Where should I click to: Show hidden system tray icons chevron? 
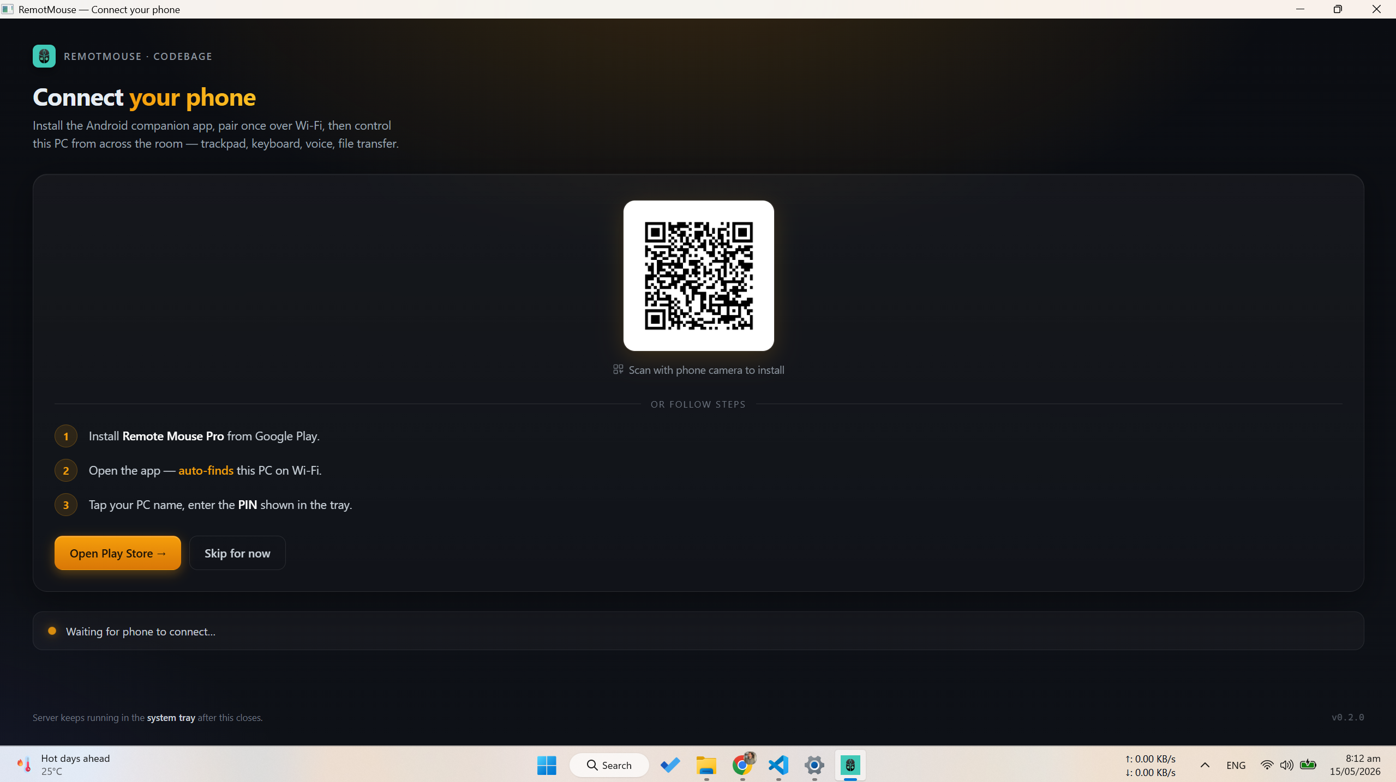(1205, 765)
